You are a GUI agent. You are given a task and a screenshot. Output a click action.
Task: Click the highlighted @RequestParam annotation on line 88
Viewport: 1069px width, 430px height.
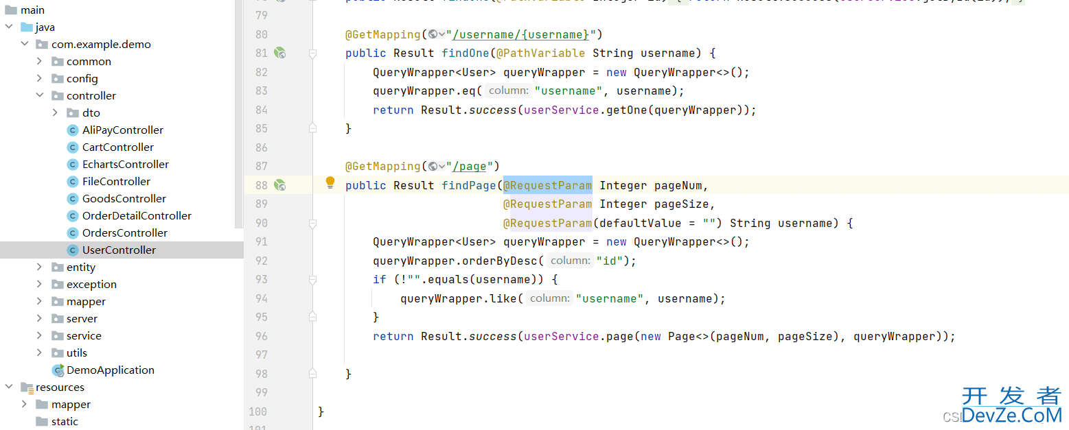[548, 185]
